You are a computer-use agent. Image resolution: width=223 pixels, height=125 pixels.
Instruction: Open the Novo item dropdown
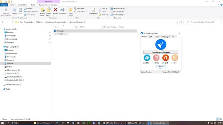pyautogui.click(x=80, y=9)
